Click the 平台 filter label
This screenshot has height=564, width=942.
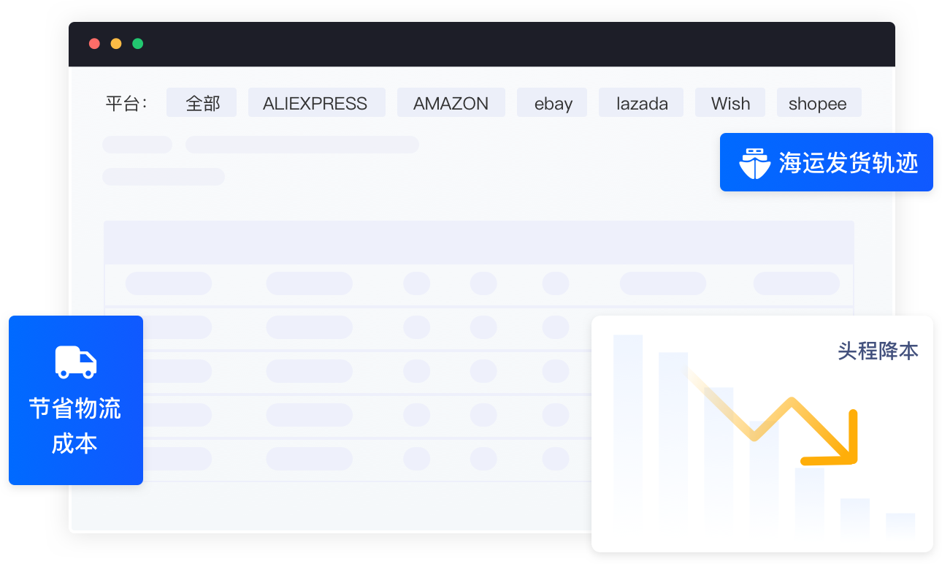tap(126, 104)
